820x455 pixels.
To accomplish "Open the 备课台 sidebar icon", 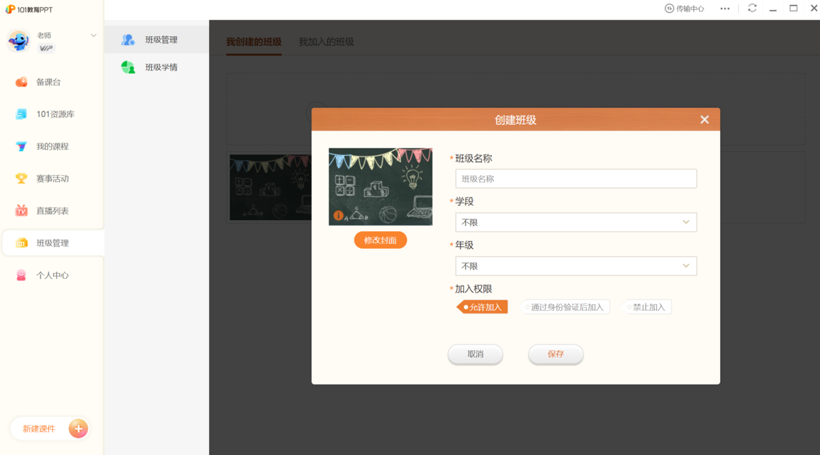I will (22, 82).
